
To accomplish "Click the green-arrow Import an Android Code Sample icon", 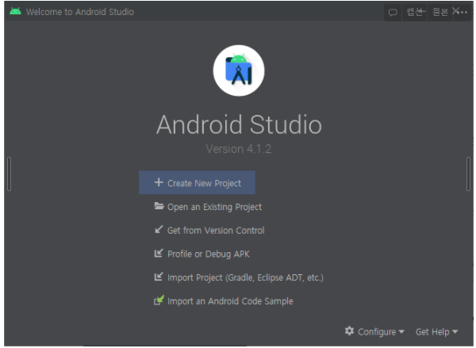I will pos(159,300).
